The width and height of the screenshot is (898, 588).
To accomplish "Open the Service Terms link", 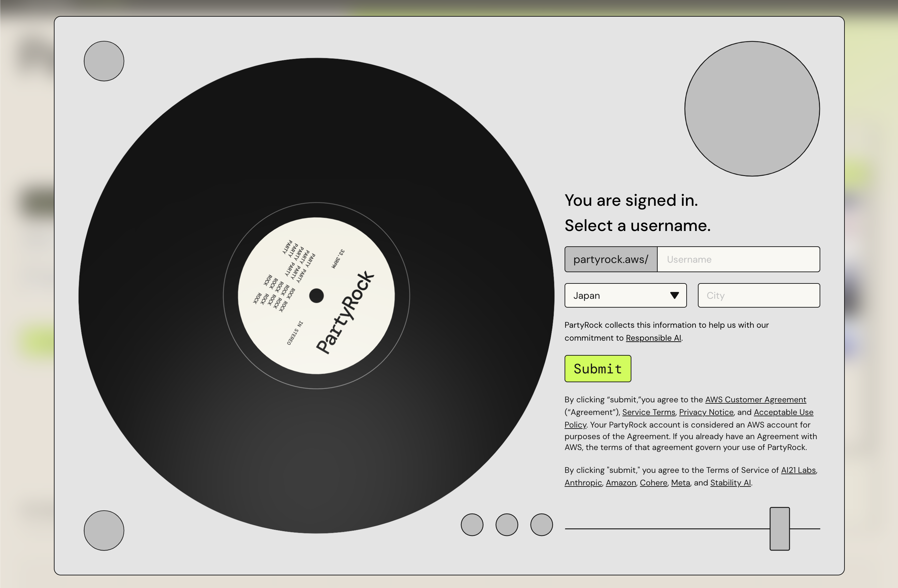I will coord(648,412).
